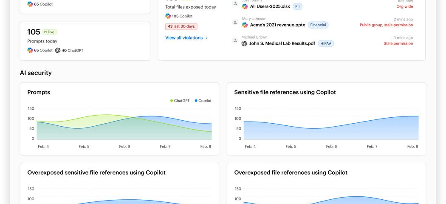Click Feb. 6 label on Prompts chart
This screenshot has height=204, width=446.
(x=124, y=147)
